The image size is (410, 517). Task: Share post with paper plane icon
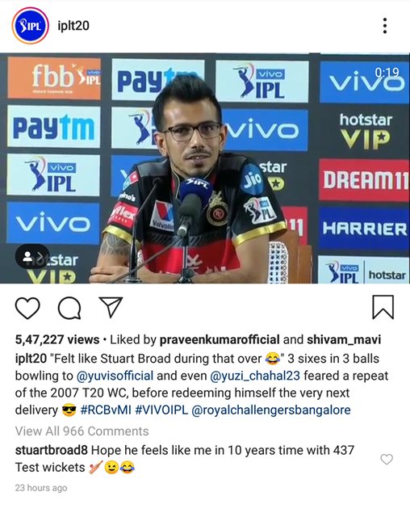click(x=111, y=307)
